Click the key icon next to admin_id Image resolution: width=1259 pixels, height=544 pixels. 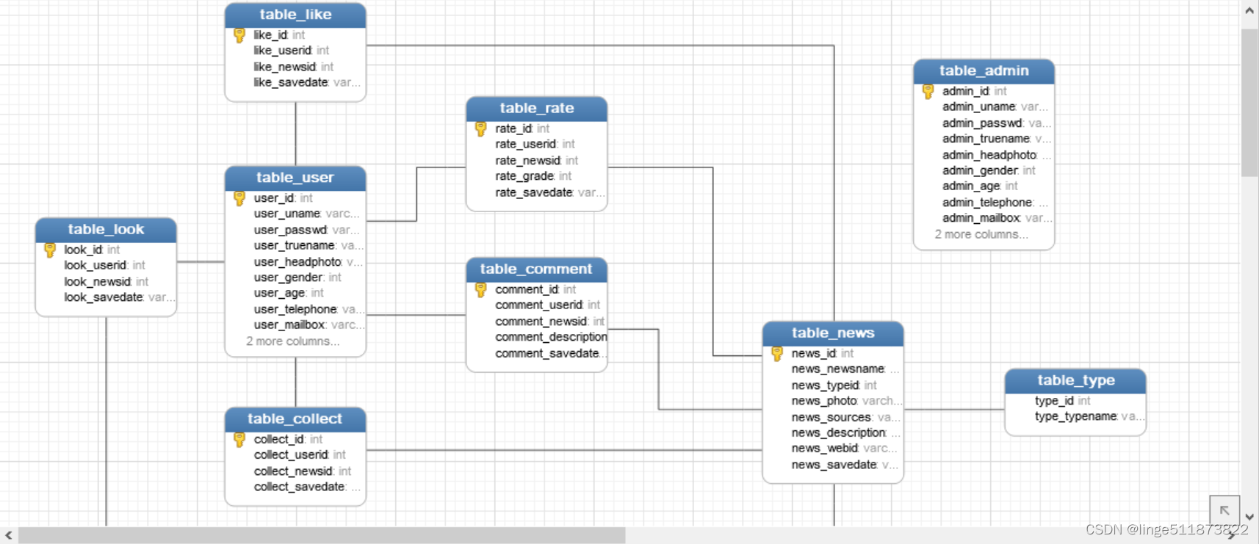click(928, 92)
